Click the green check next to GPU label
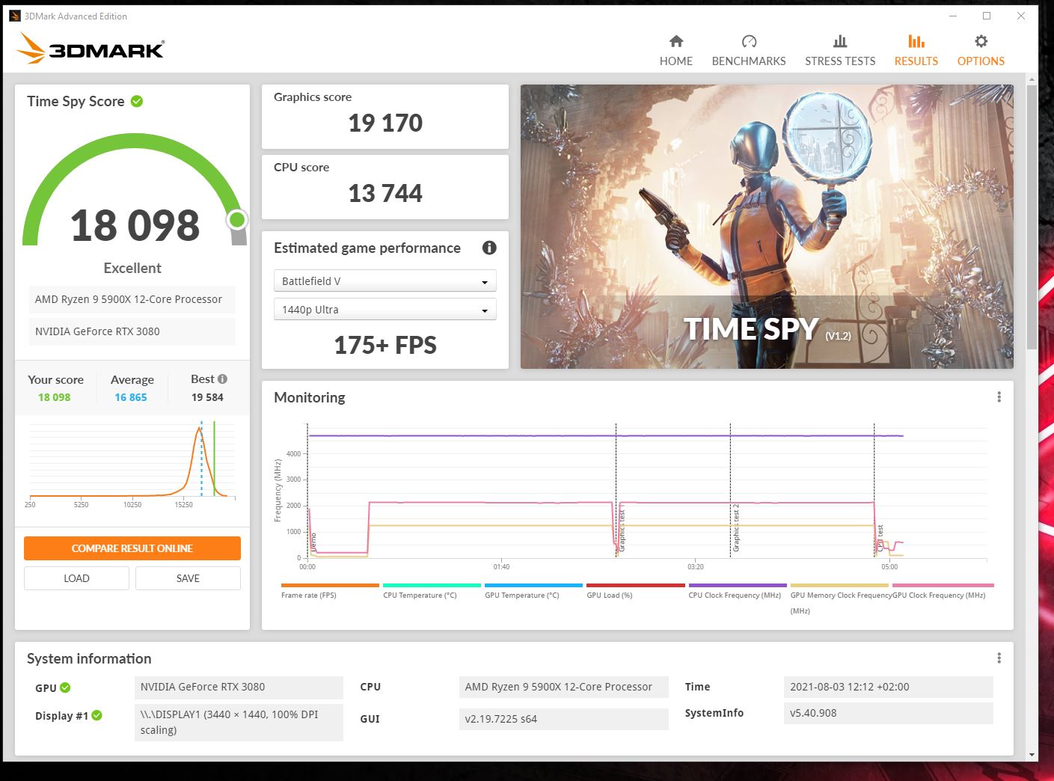Viewport: 1054px width, 781px height. pyautogui.click(x=65, y=687)
